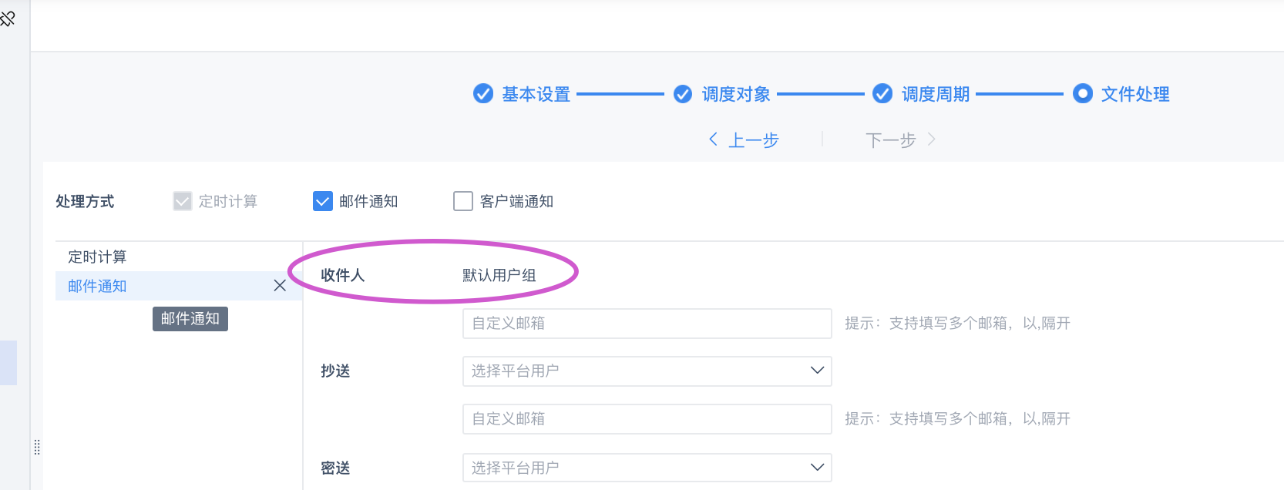Click the 调度周期 step check icon
This screenshot has width=1284, height=490.
[882, 94]
